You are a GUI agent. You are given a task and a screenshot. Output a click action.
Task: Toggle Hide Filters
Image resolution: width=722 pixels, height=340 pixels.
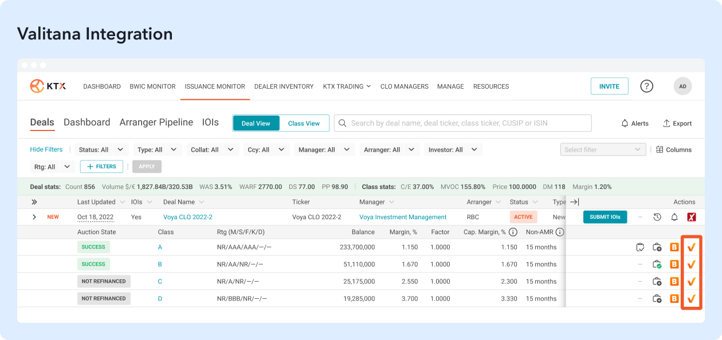pos(46,149)
